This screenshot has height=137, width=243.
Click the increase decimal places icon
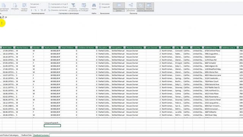(42, 10)
